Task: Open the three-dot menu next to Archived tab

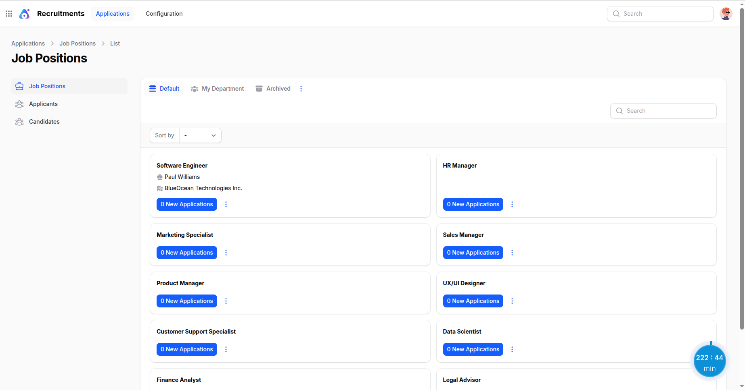Action: pyautogui.click(x=301, y=88)
